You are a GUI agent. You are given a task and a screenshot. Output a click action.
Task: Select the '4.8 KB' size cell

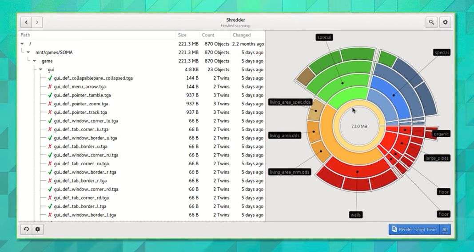[x=191, y=70]
